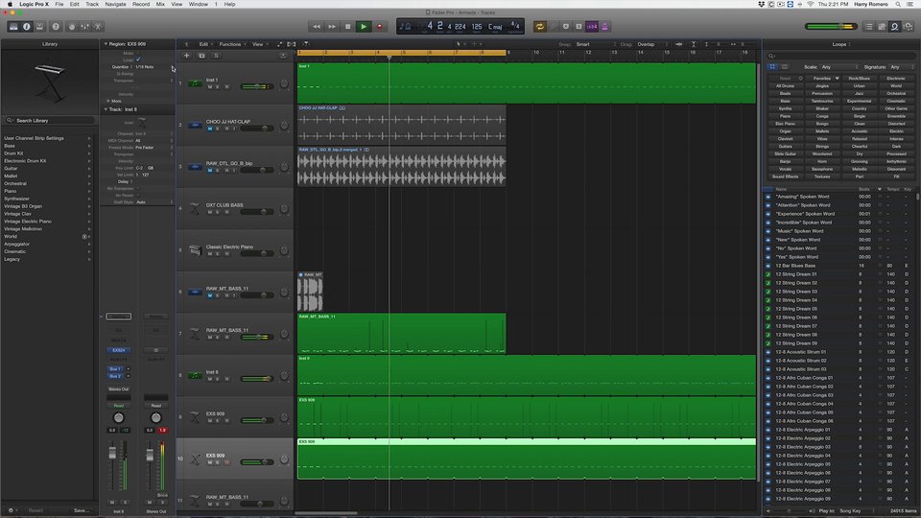Image resolution: width=921 pixels, height=518 pixels.
Task: Adjust the Inst 1 track volume slider
Action: point(256,87)
